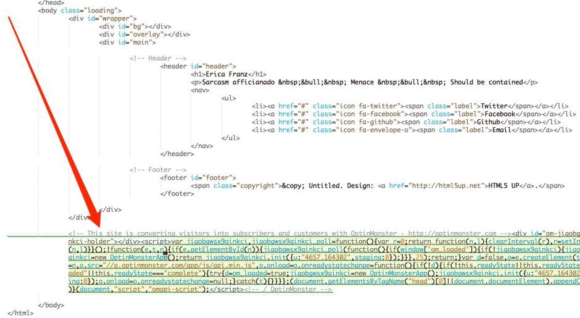Image resolution: width=580 pixels, height=318 pixels.
Task: Click the div id="overlay" line
Action: click(x=144, y=35)
